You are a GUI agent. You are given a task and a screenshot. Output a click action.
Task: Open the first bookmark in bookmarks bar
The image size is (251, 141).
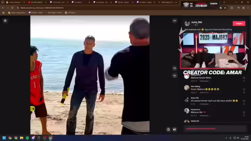pos(17,13)
